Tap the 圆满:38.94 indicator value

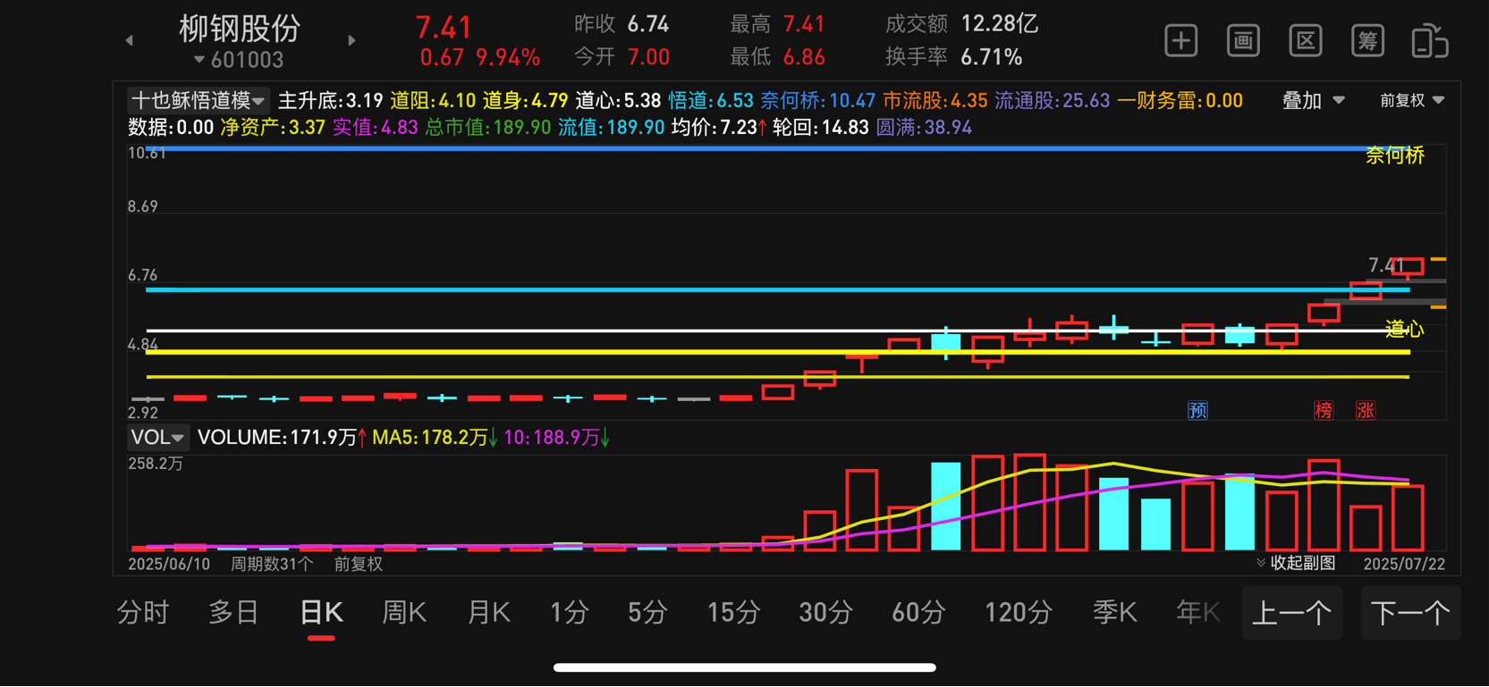pos(924,127)
